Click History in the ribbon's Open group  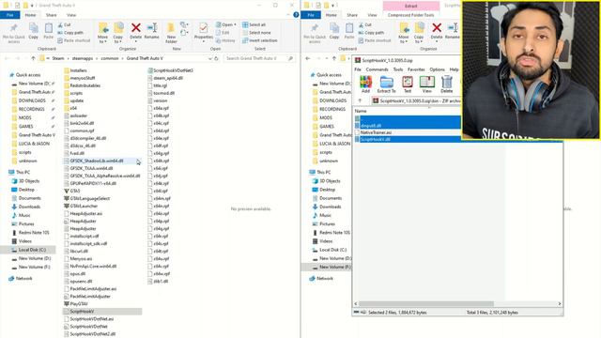[x=225, y=40]
